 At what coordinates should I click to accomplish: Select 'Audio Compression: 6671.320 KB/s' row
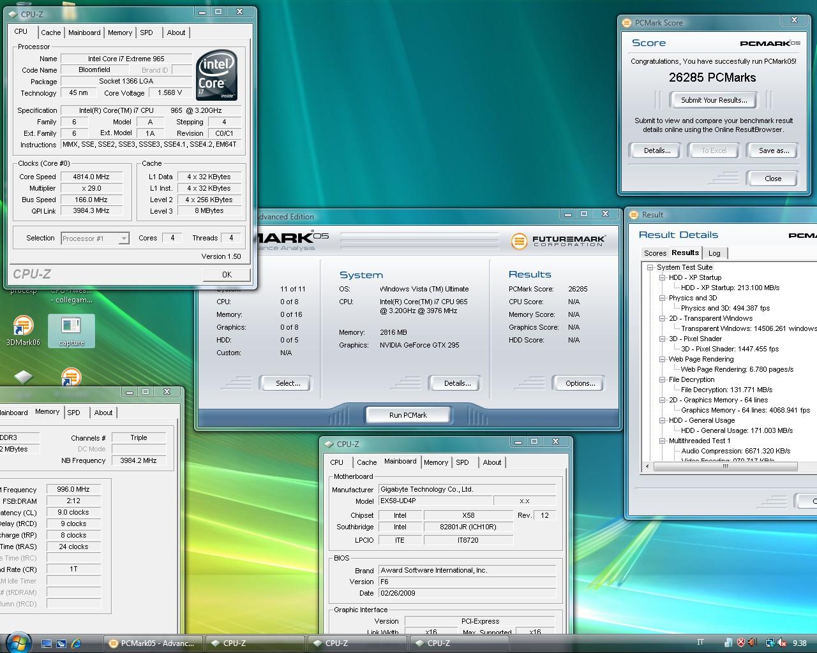coord(735,451)
